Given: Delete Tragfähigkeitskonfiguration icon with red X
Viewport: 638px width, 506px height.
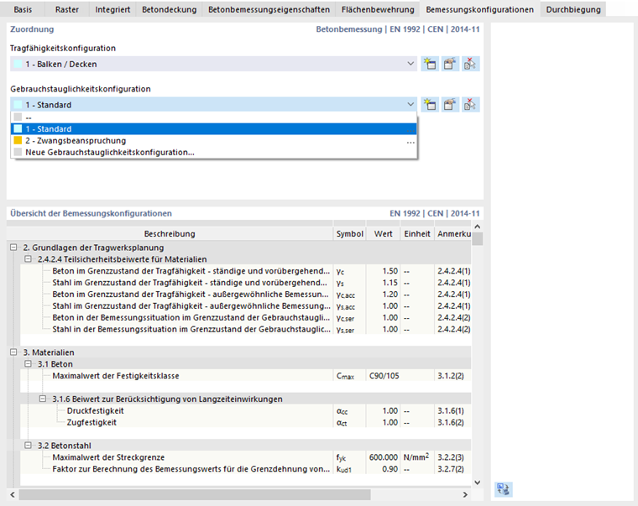Looking at the screenshot, I should pos(470,64).
